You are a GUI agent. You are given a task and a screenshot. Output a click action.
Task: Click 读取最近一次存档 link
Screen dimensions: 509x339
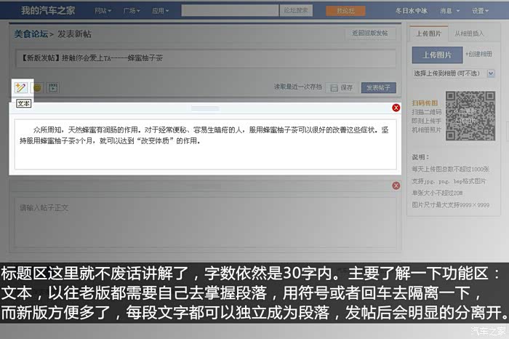(x=297, y=87)
